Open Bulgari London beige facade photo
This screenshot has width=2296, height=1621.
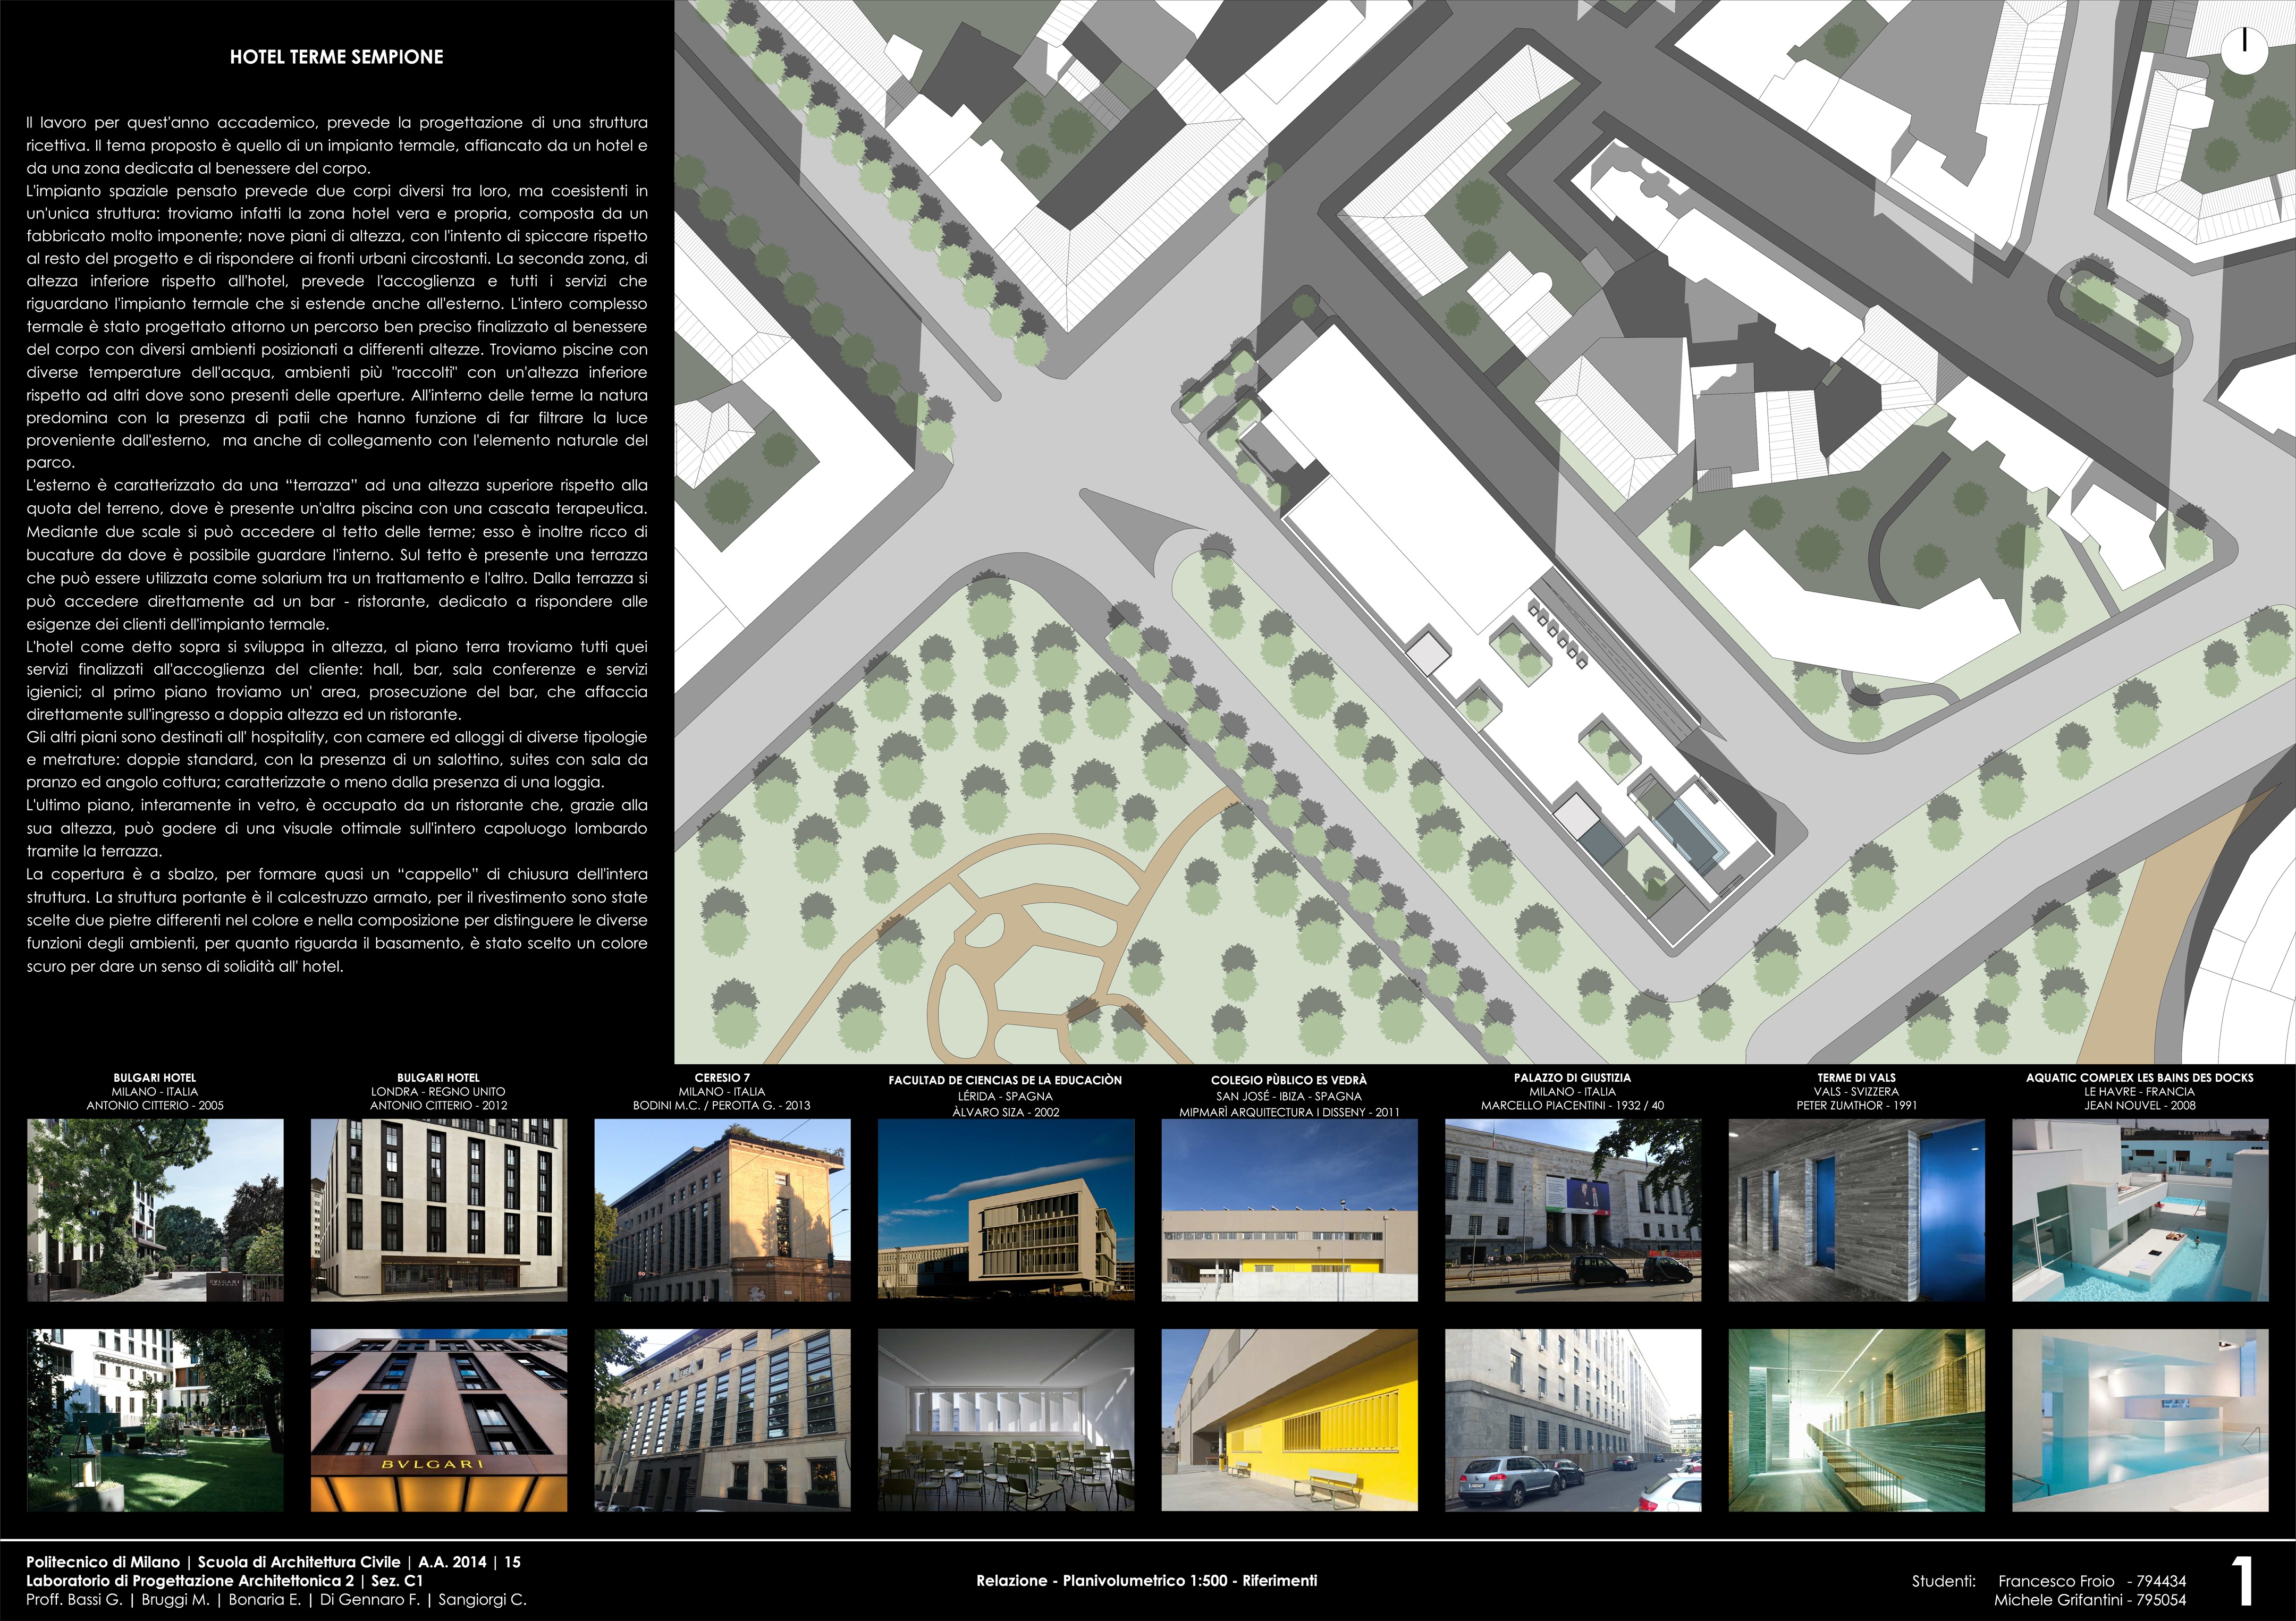tap(439, 1210)
